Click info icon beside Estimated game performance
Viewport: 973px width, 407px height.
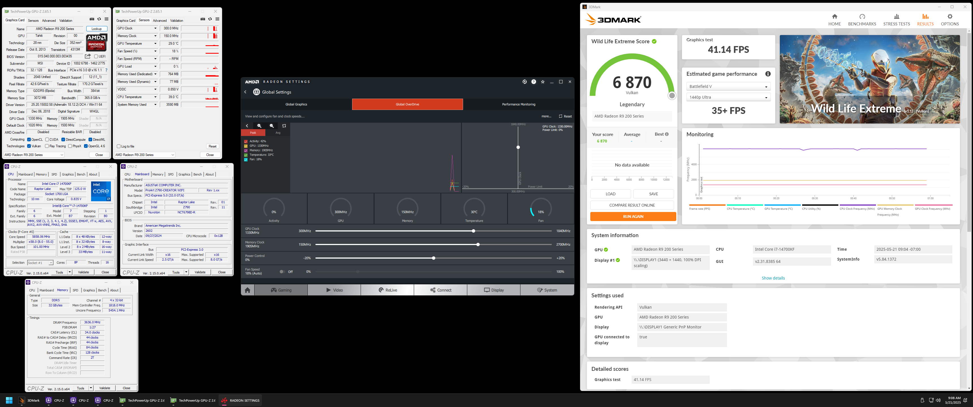[x=768, y=74]
